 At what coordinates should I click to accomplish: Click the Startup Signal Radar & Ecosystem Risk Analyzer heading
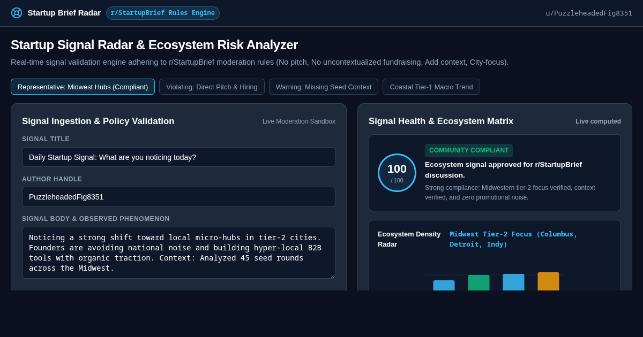[154, 45]
